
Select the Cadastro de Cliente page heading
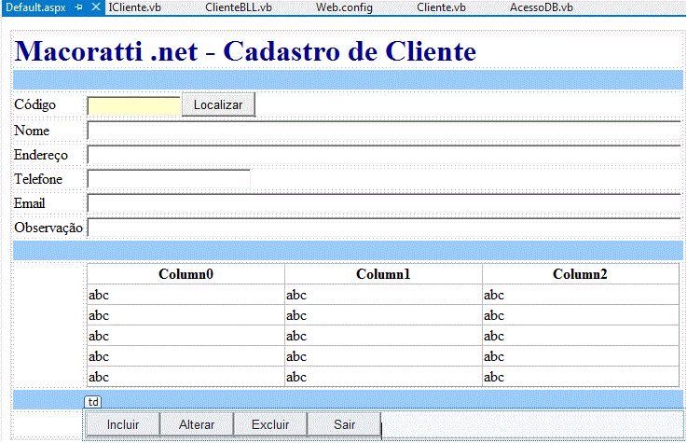pyautogui.click(x=245, y=51)
